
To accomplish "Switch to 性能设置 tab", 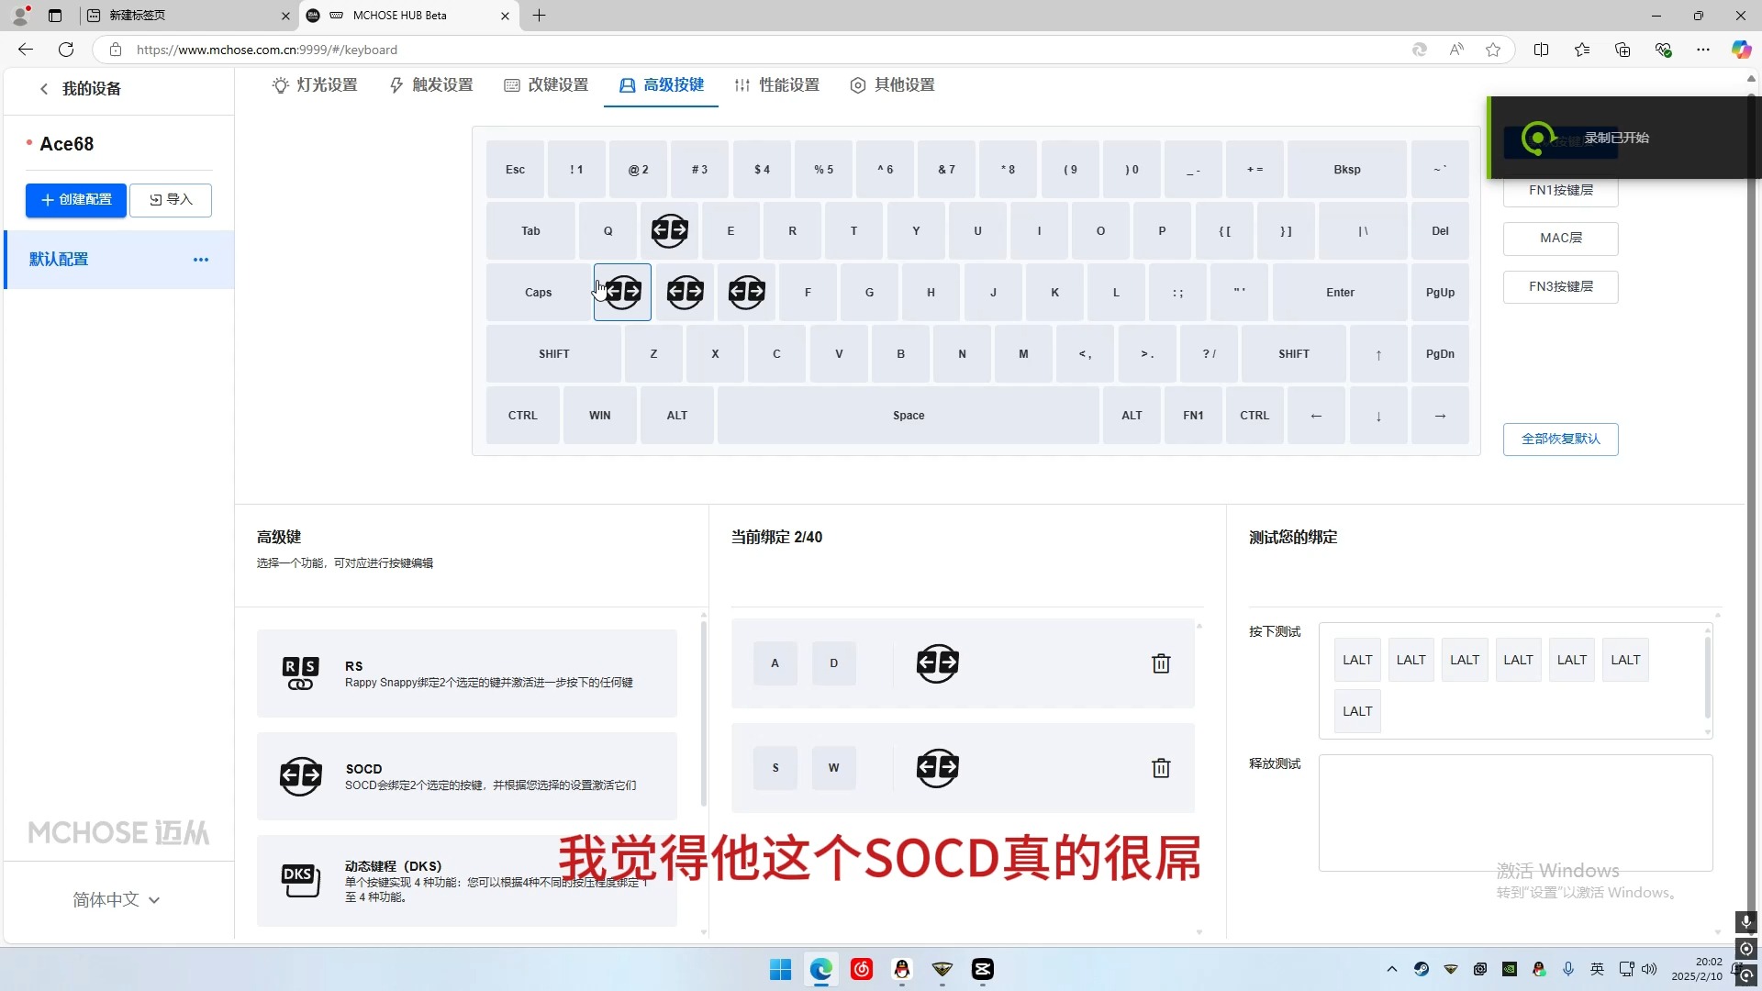I will [x=777, y=85].
